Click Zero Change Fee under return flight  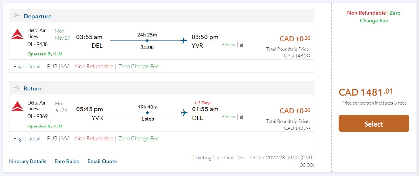click(x=138, y=138)
